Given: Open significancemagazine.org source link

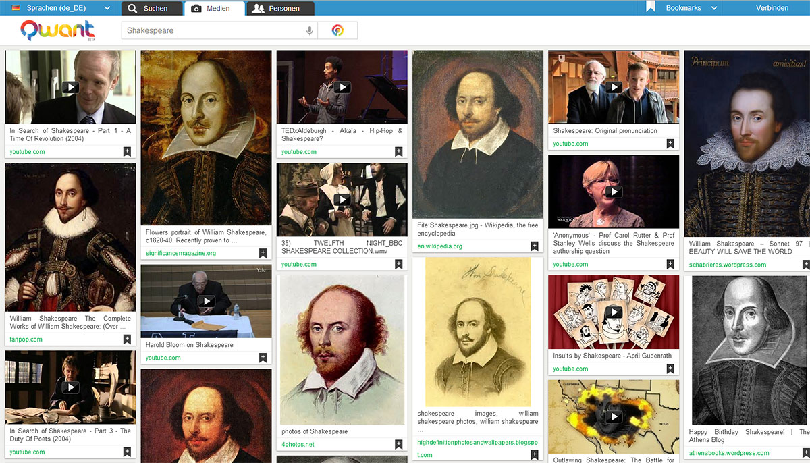Looking at the screenshot, I should [181, 253].
